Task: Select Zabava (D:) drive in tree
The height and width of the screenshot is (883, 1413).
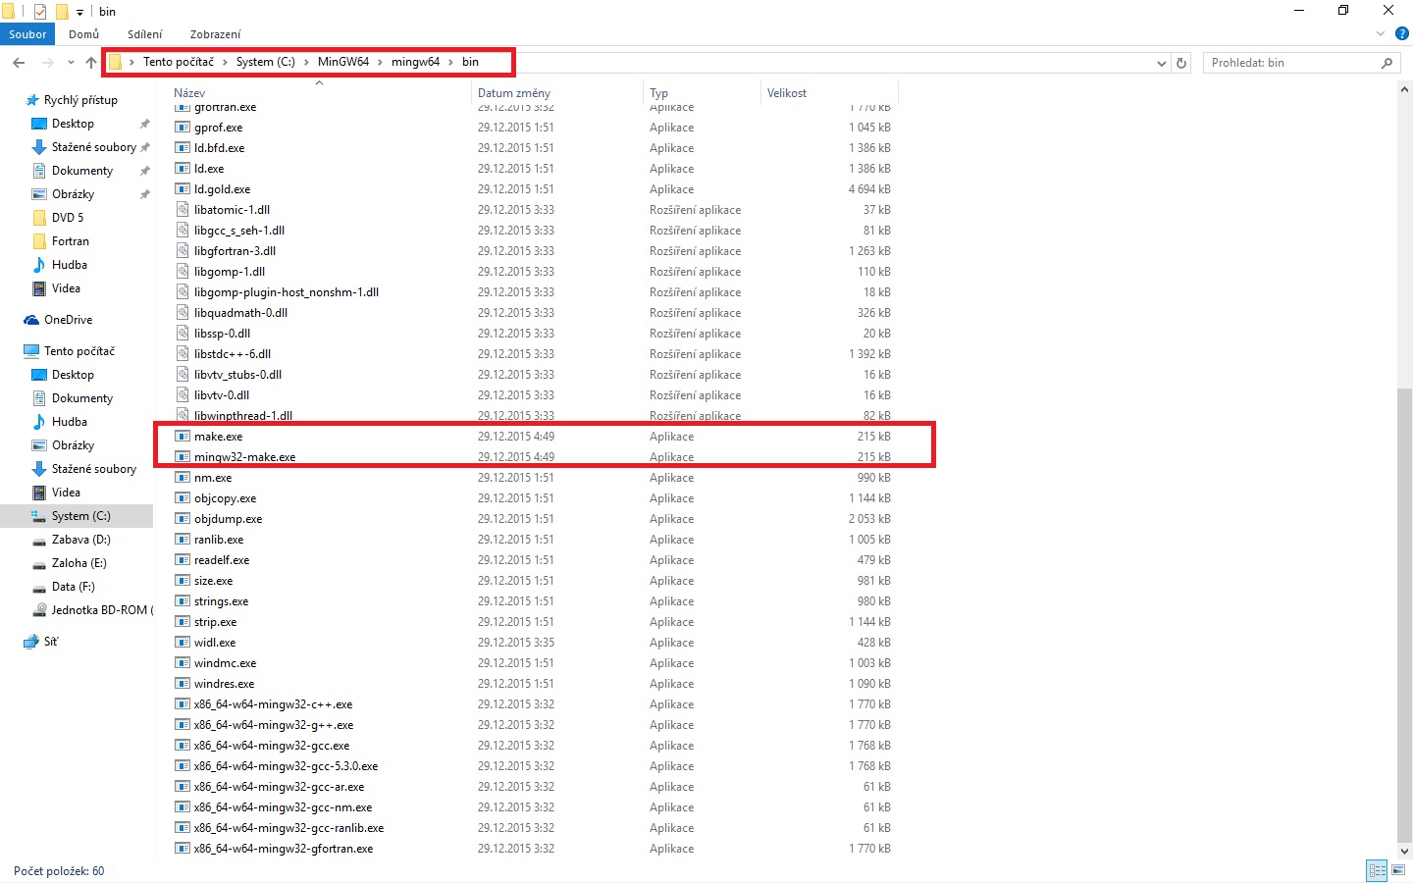Action: (x=80, y=540)
